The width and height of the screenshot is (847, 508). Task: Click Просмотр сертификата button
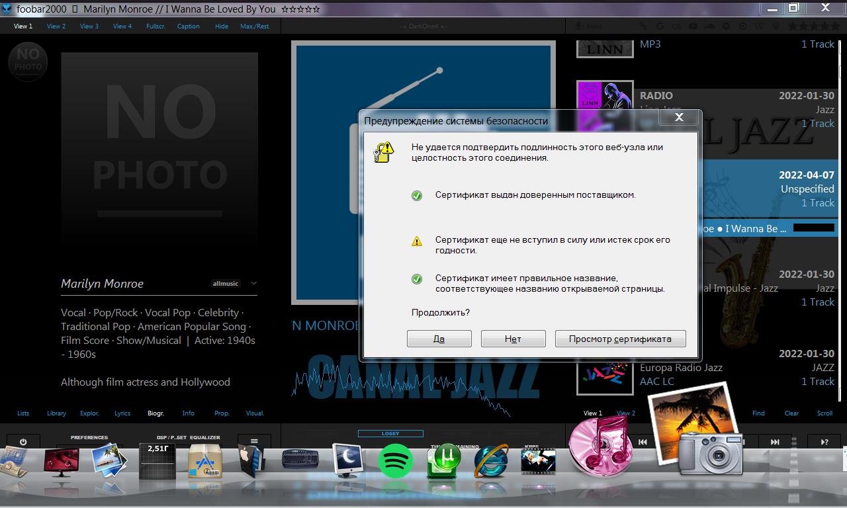(621, 339)
